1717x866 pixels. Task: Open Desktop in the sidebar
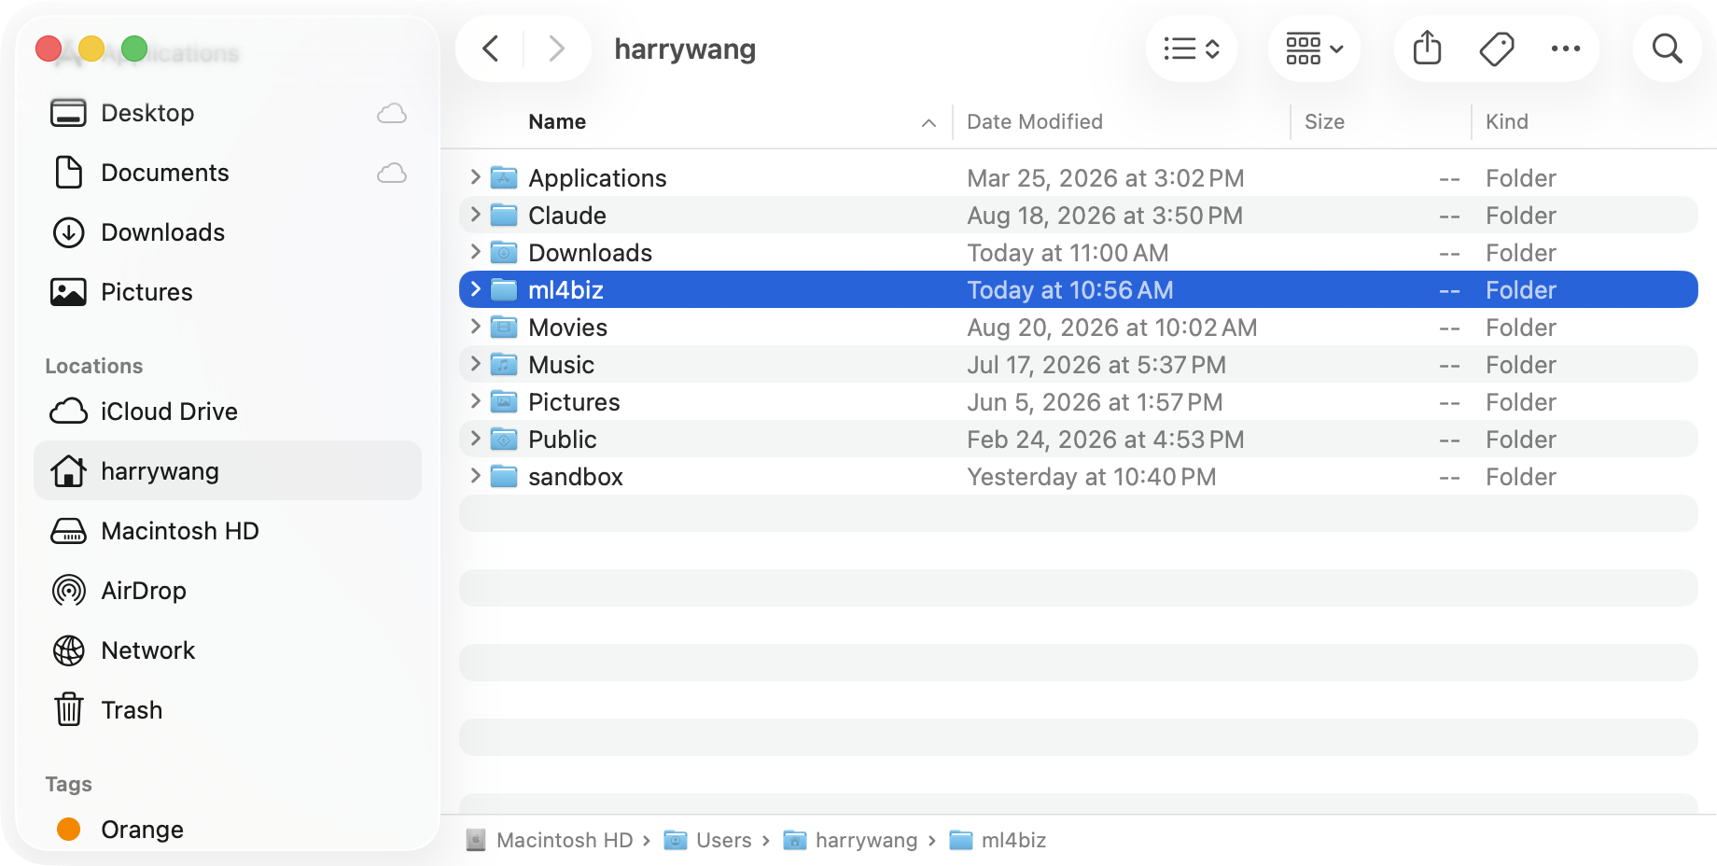point(228,113)
